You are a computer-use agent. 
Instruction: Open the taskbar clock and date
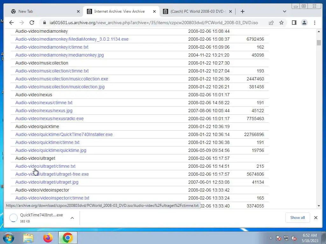pos(310,238)
